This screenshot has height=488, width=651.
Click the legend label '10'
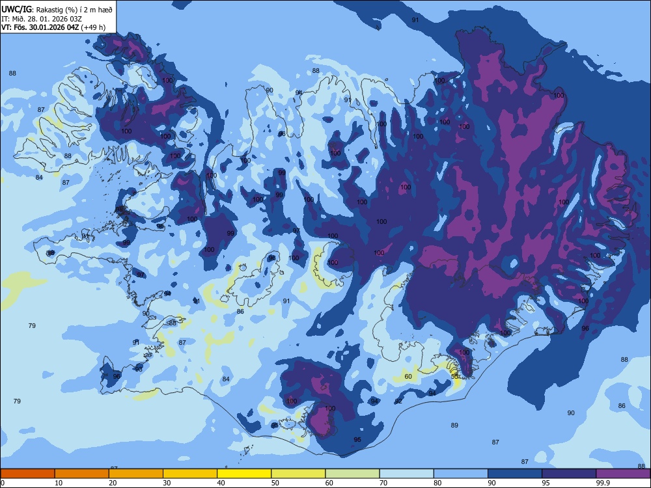59,483
